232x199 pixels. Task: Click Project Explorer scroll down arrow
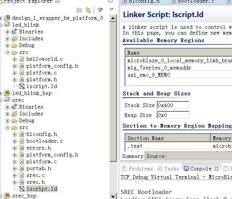coord(113,196)
